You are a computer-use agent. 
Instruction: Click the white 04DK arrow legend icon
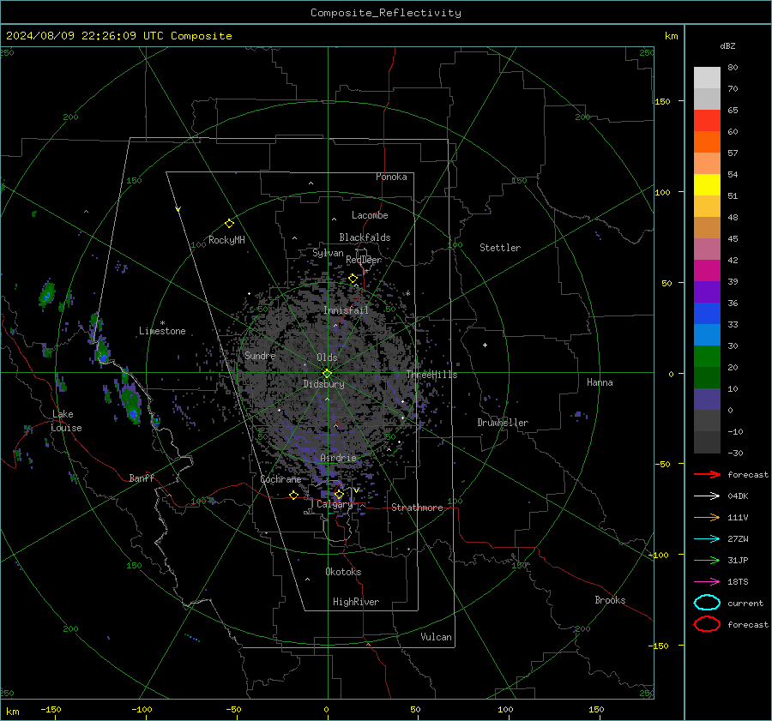coord(707,496)
